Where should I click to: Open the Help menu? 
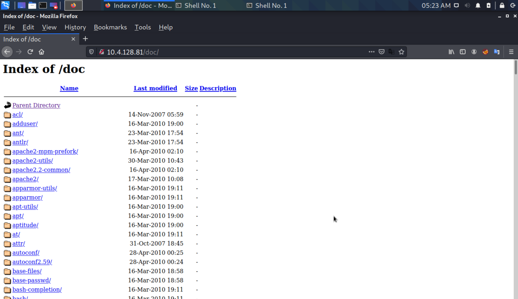click(166, 27)
